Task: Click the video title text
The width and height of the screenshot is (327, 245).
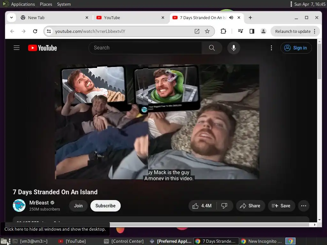Action: pos(55,192)
